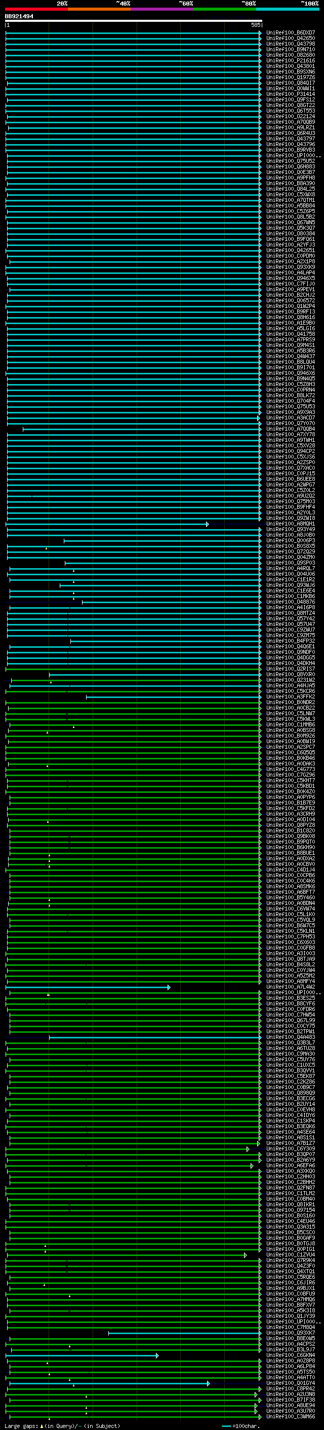Image resolution: width=324 pixels, height=1430 pixels.
Task: Select the UniRef100_C1TLM2 label
Action: [x=291, y=1194]
